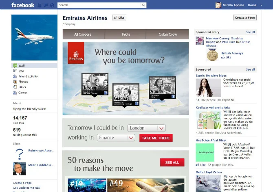This screenshot has height=192, width=273.
Task: Open the Finance department dropdown
Action: (x=116, y=138)
